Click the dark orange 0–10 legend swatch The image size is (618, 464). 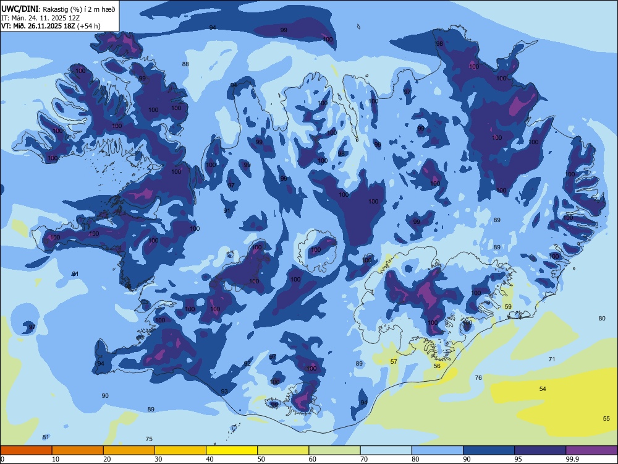coord(26,450)
